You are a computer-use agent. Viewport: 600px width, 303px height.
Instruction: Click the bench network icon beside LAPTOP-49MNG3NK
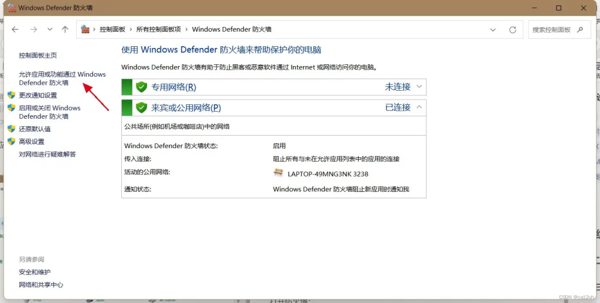click(278, 173)
